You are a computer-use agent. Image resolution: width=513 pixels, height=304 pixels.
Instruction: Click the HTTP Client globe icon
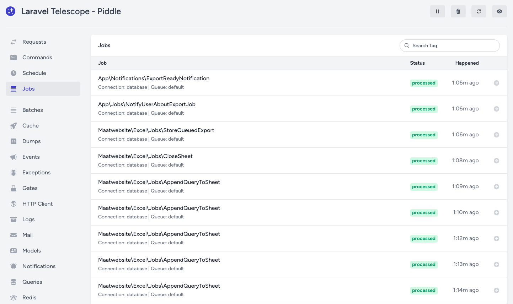pyautogui.click(x=14, y=204)
